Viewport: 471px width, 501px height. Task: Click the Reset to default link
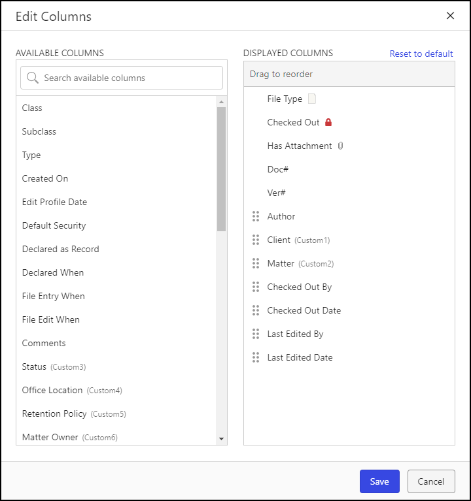(x=421, y=54)
